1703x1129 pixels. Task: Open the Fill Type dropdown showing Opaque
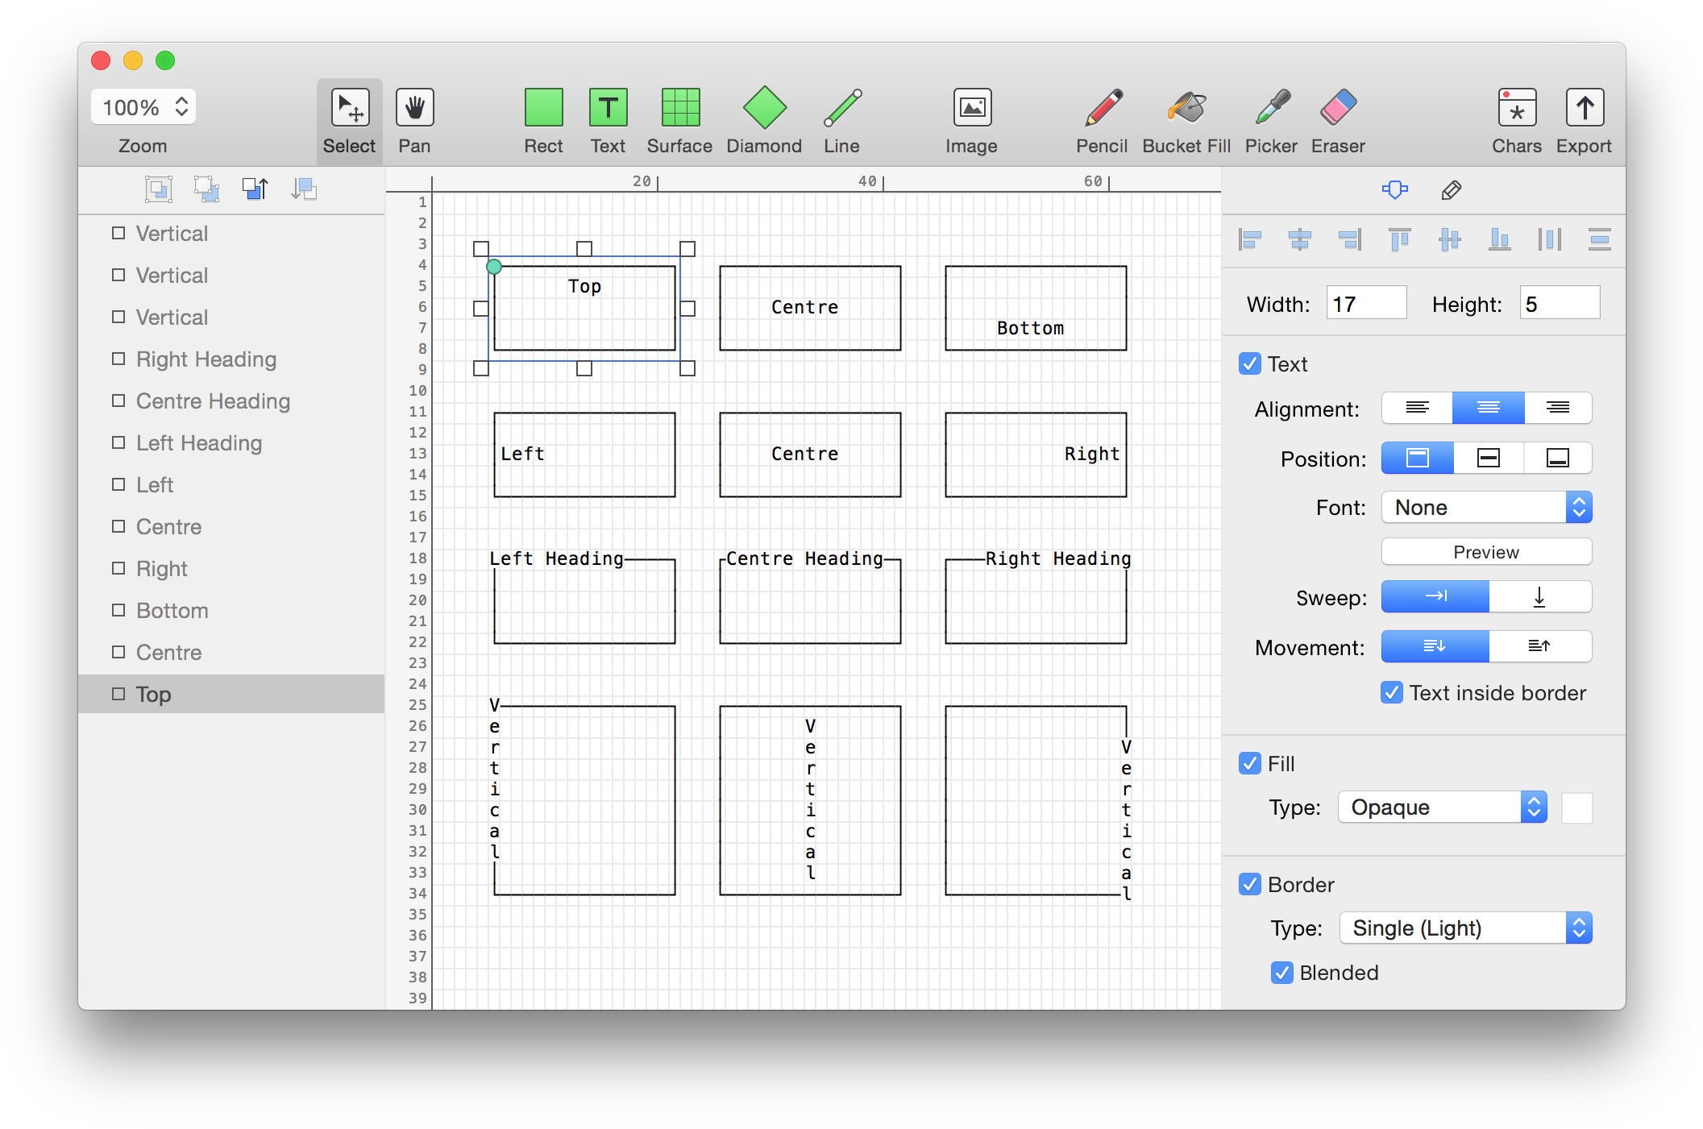[x=1441, y=807]
